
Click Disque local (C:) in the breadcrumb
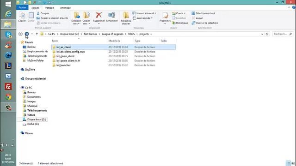tap(69, 34)
